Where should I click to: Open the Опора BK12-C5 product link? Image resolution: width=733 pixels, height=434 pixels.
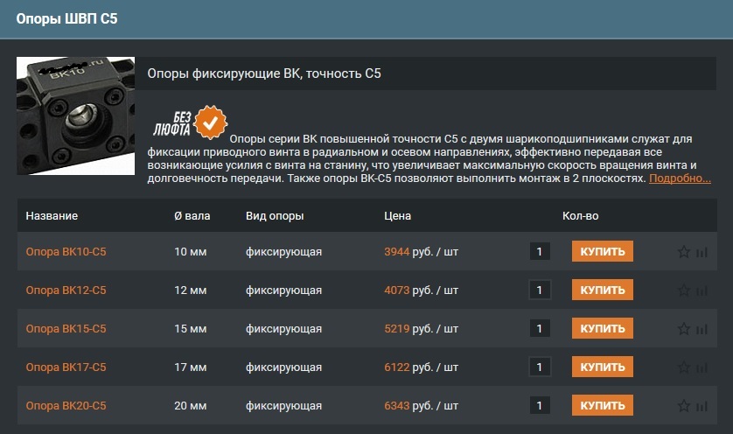66,290
